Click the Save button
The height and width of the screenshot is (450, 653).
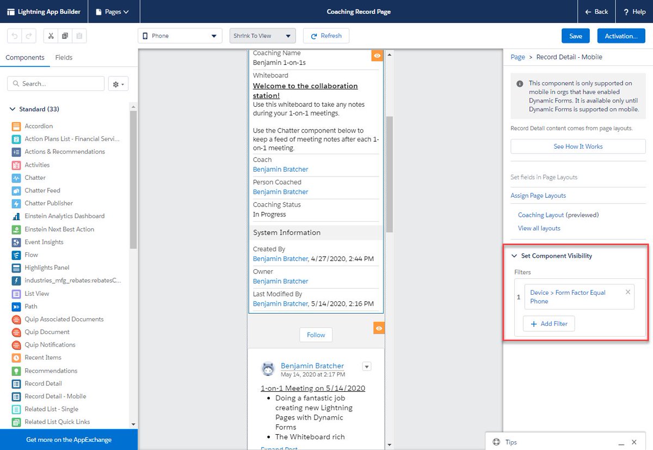tap(576, 36)
